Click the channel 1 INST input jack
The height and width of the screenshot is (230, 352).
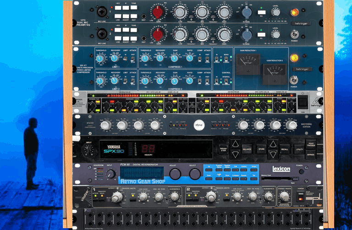(143, 16)
